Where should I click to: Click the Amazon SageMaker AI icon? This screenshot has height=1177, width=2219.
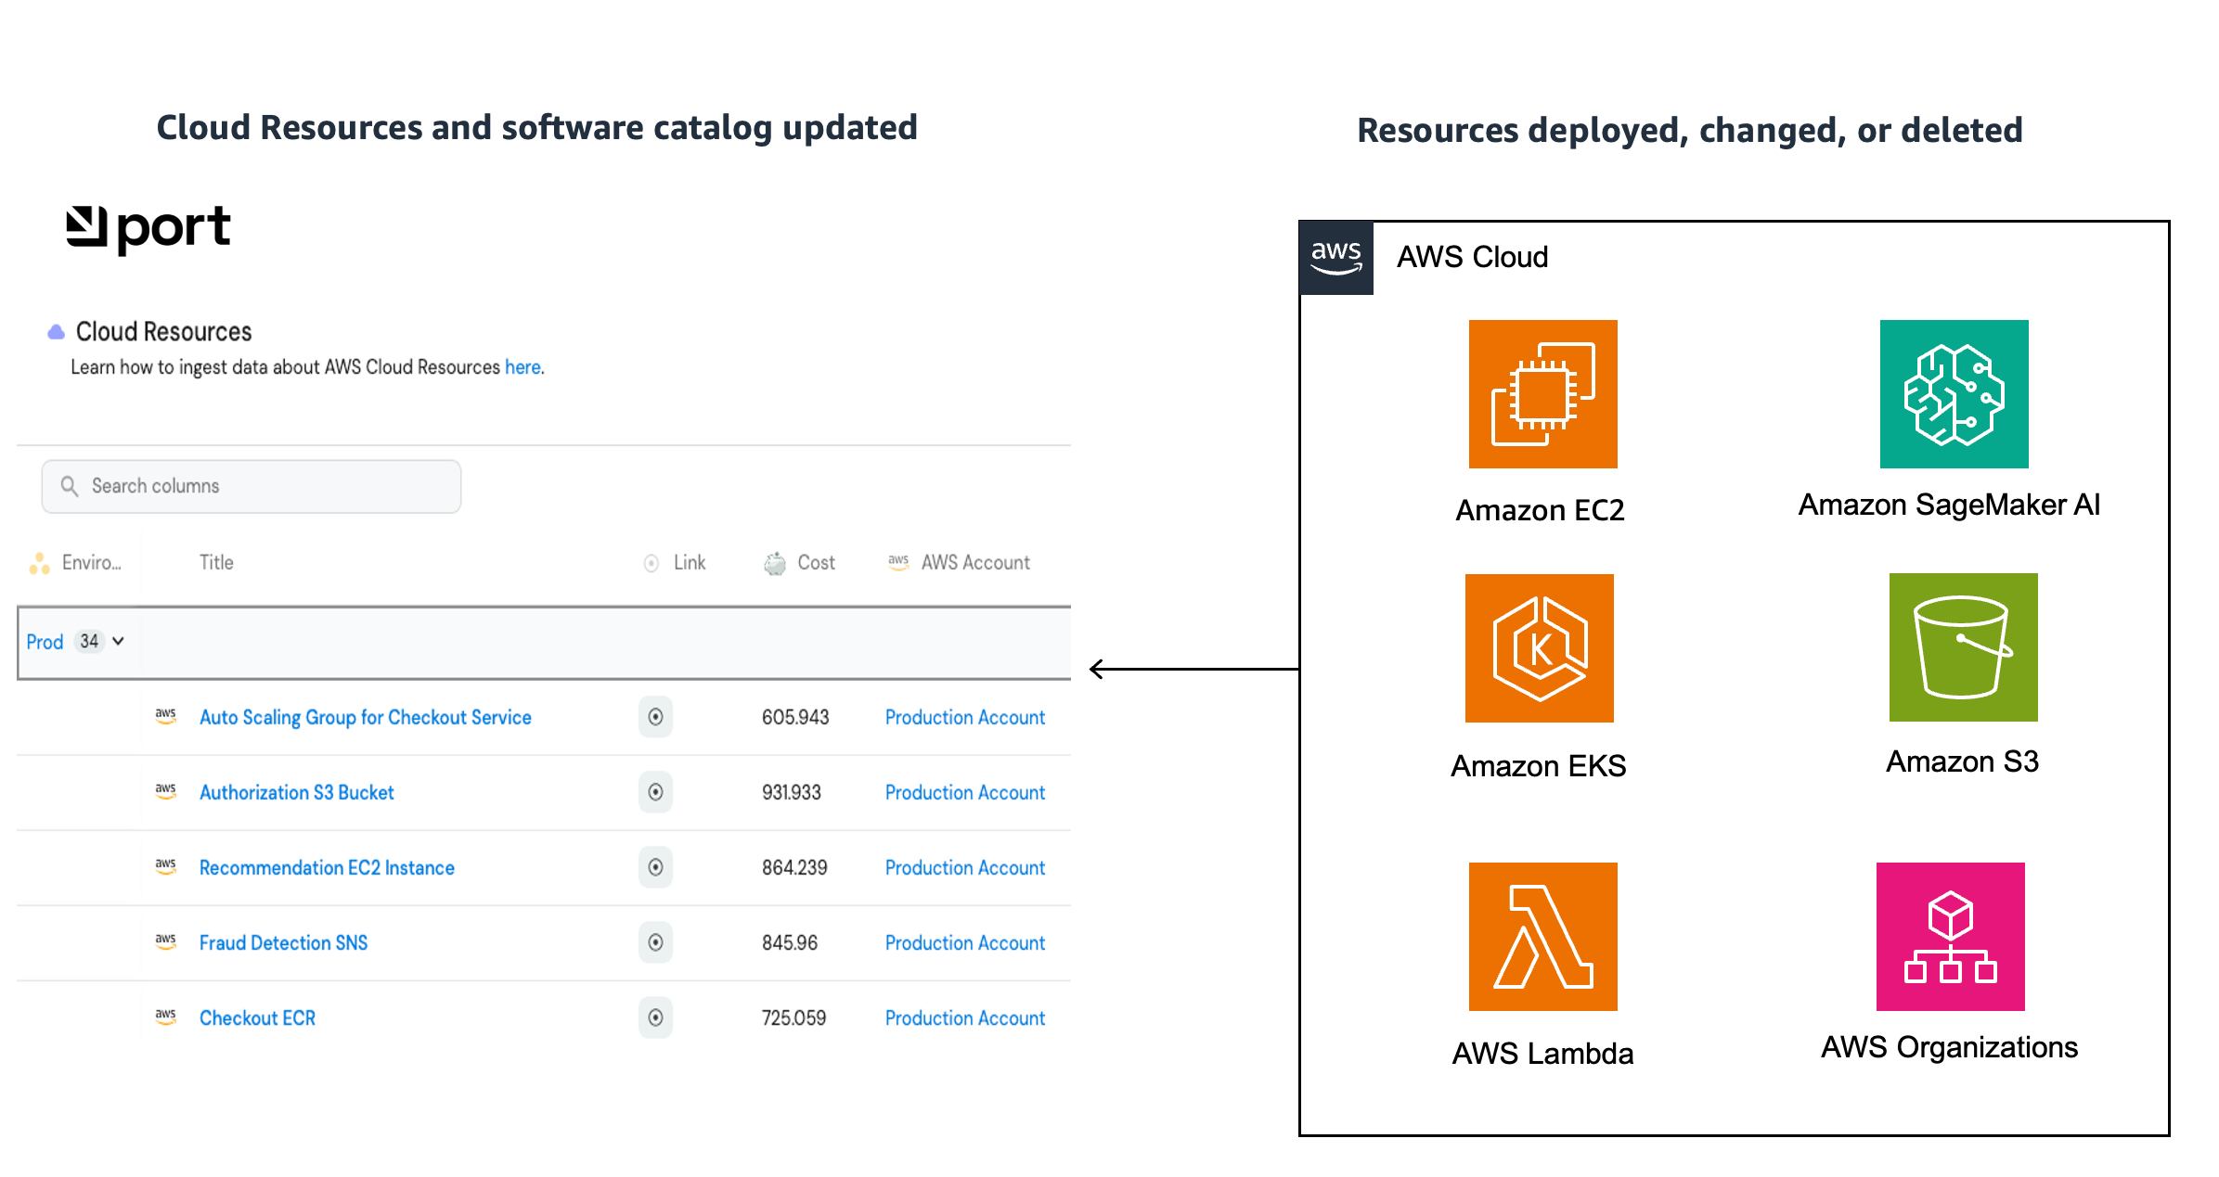pyautogui.click(x=1954, y=394)
